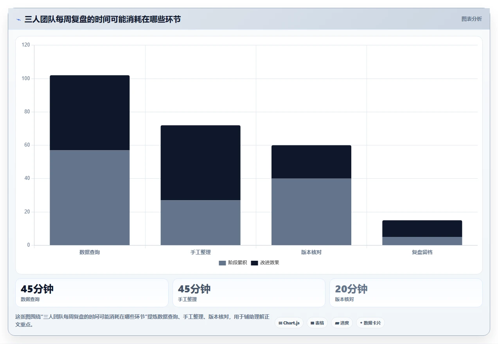This screenshot has height=344, width=498.
Task: Click the gray segment of 版本核对 bar
Action: point(311,212)
